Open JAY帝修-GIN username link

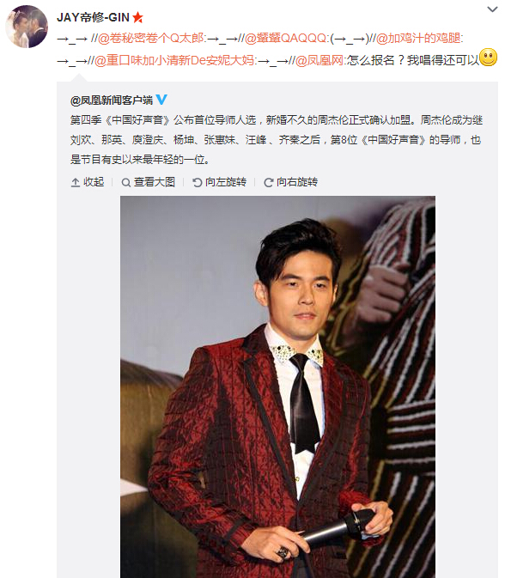click(x=93, y=17)
